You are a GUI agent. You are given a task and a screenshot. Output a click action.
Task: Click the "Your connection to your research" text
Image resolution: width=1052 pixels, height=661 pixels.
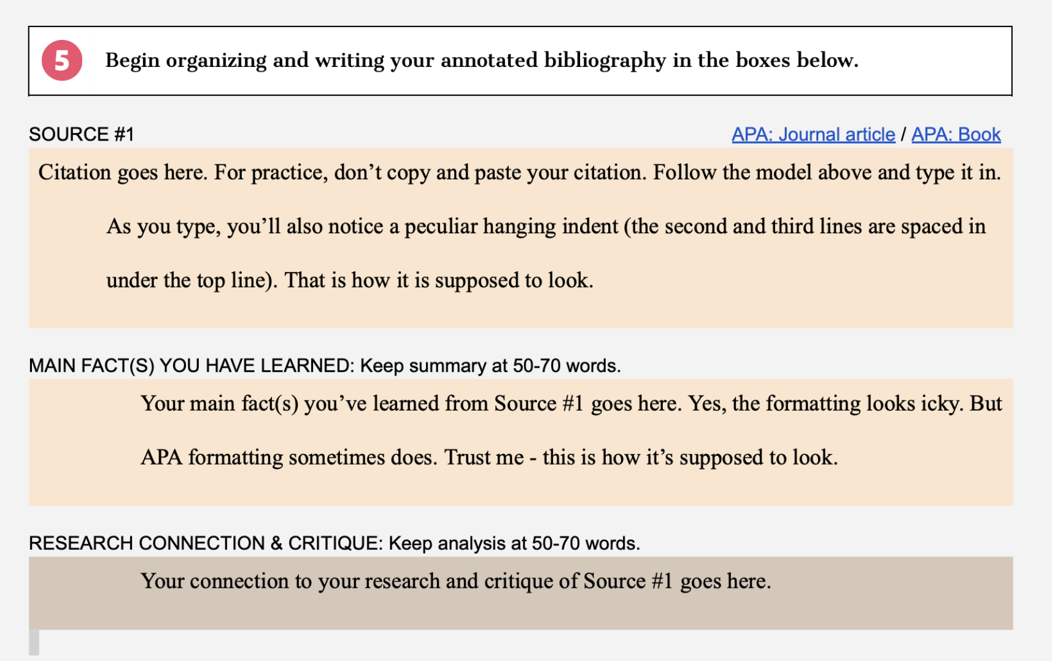pyautogui.click(x=455, y=581)
